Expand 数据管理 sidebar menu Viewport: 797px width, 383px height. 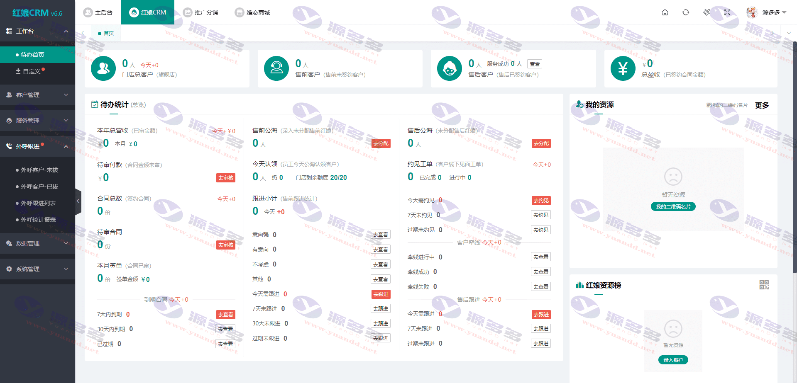37,243
